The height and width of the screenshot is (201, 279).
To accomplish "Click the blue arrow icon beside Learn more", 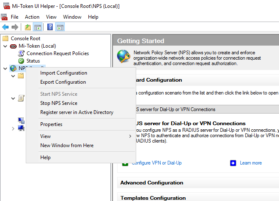I will pyautogui.click(x=233, y=163).
